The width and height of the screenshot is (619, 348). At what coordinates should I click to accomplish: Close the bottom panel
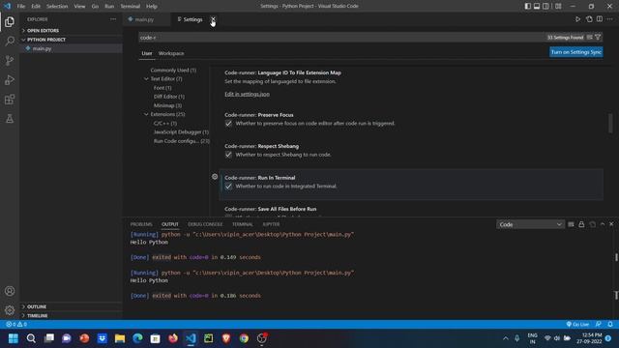pos(611,224)
